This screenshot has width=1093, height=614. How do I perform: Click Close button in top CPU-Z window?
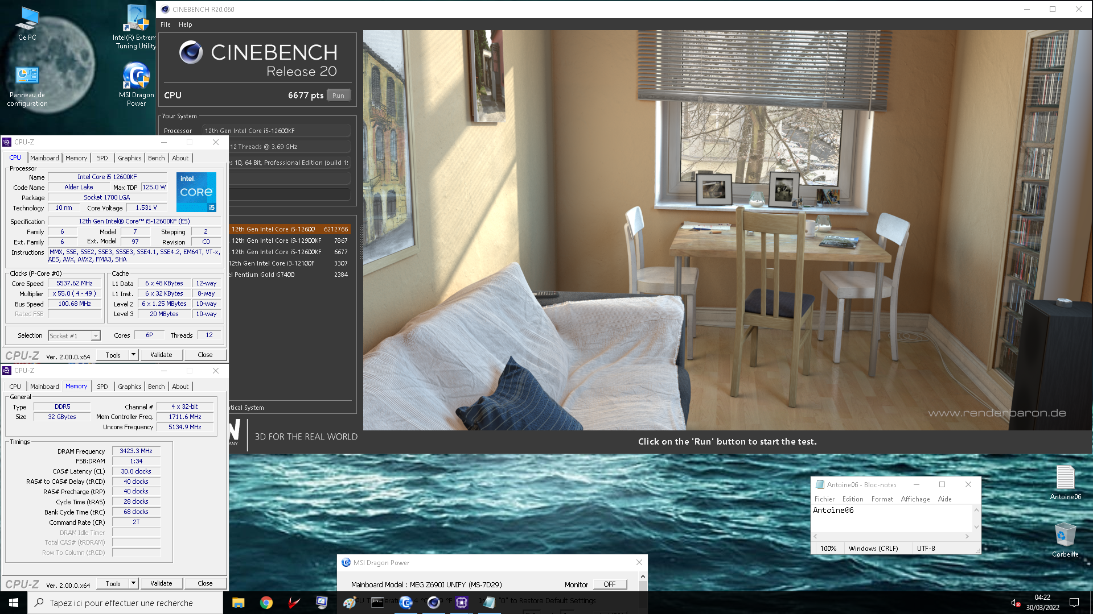(x=205, y=355)
